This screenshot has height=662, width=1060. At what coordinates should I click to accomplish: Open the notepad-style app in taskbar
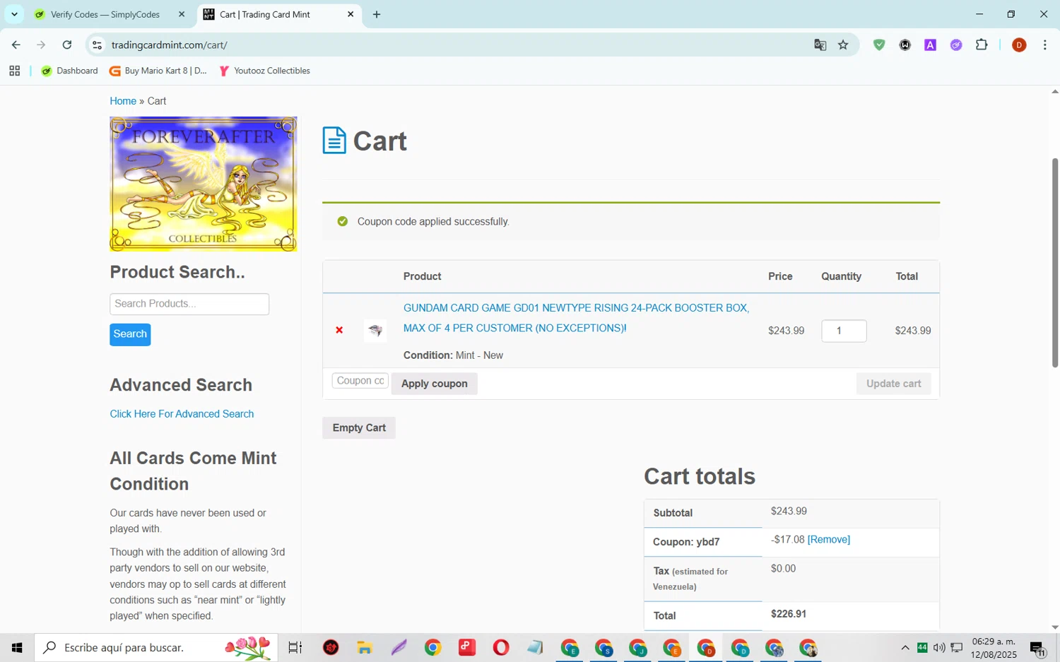coord(535,647)
